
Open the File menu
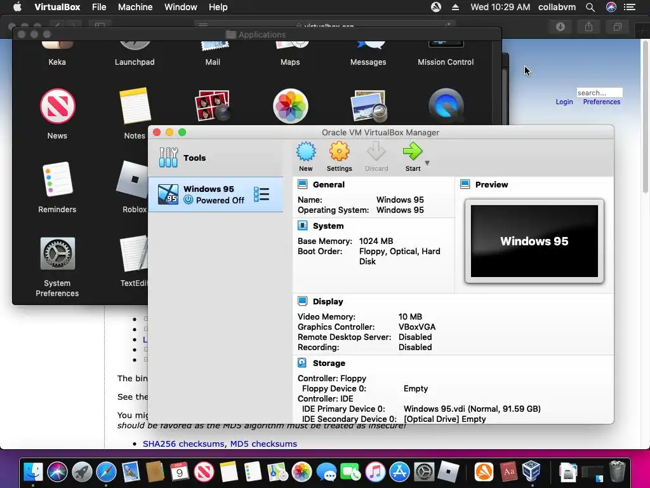coord(99,7)
